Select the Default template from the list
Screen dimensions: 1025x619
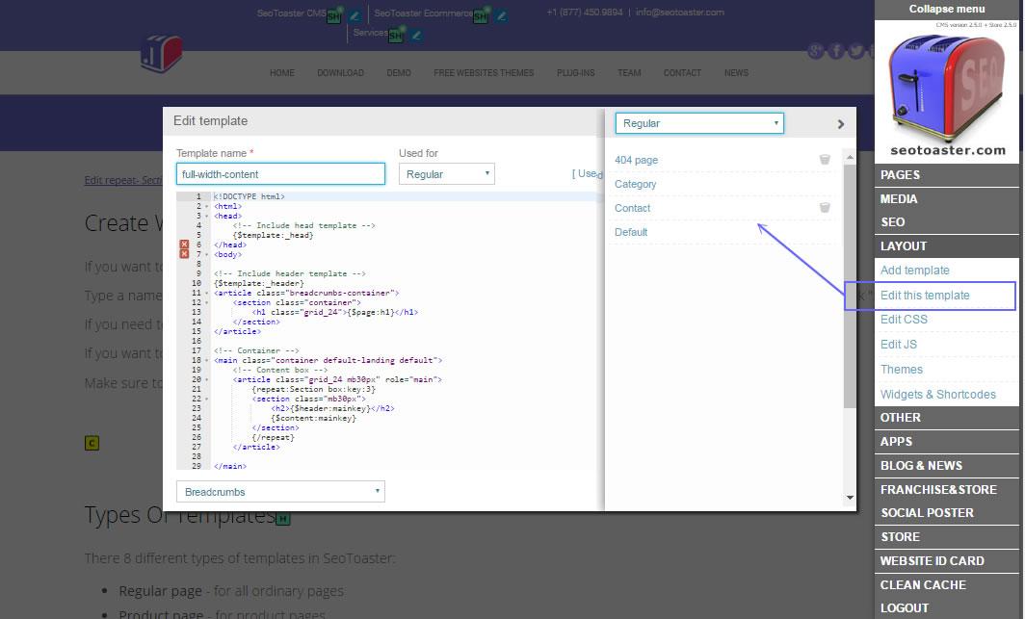tap(631, 232)
